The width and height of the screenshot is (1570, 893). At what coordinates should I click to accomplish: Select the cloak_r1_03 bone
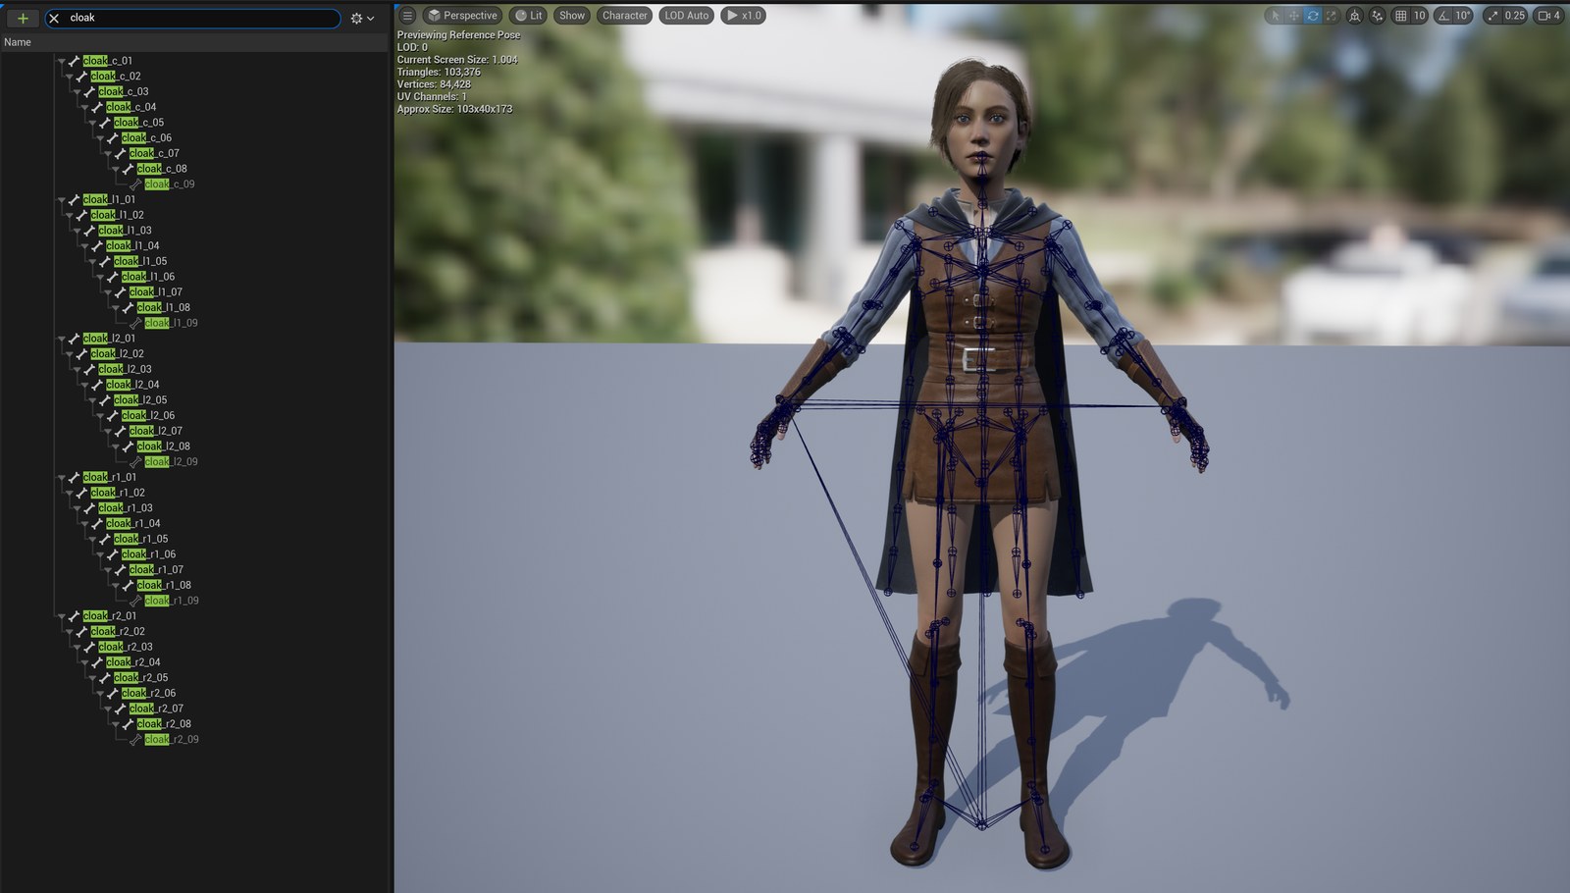126,508
